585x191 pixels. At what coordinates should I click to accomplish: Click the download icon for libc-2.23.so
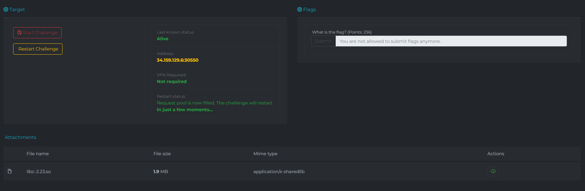tap(493, 172)
